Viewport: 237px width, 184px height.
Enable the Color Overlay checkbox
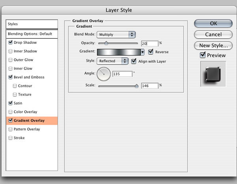[x=10, y=112]
